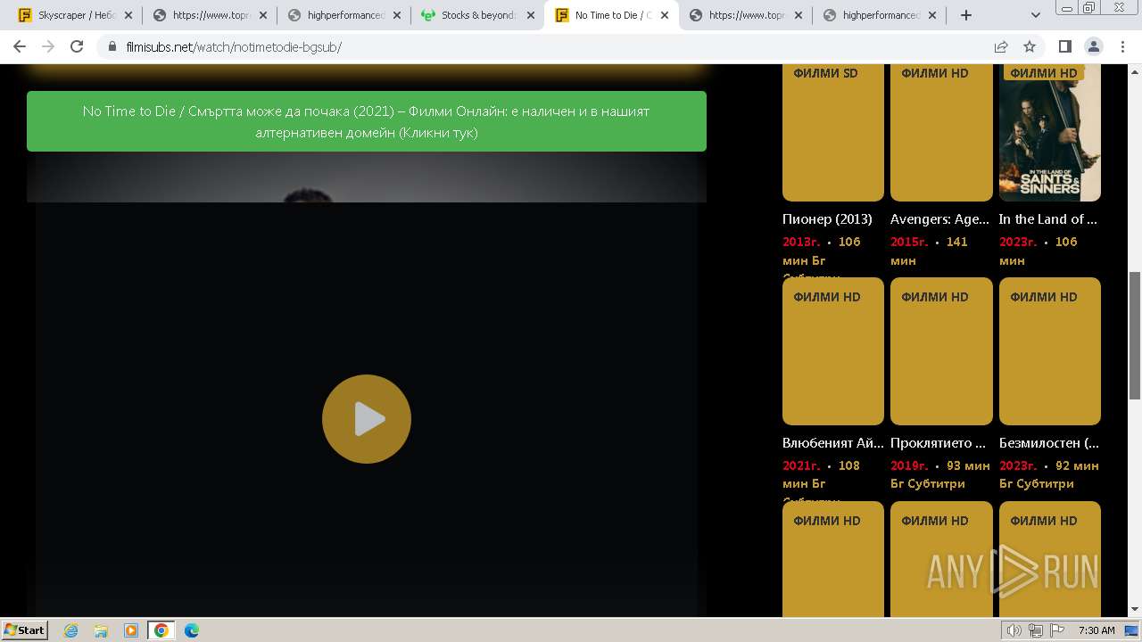Image resolution: width=1142 pixels, height=642 pixels.
Task: Open Chrome's three-dot menu
Action: click(x=1121, y=46)
